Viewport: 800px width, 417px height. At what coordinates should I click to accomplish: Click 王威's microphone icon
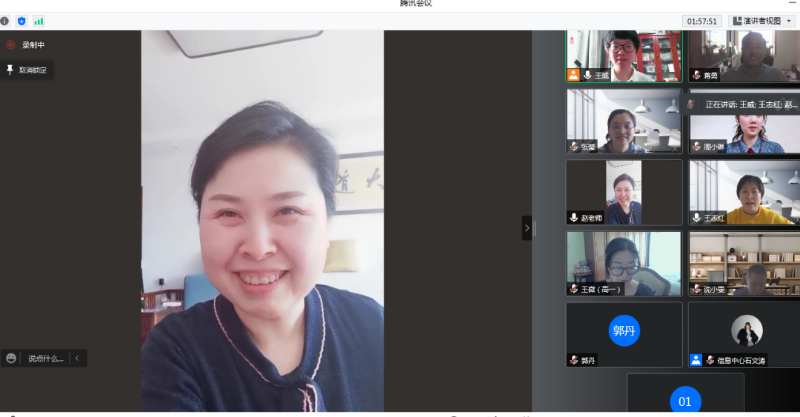(587, 75)
